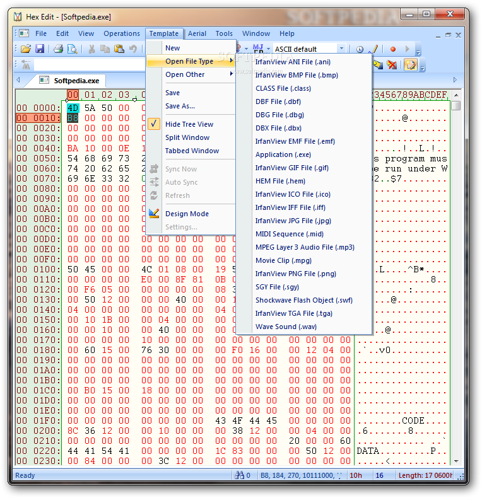Click the Hex Edit application title bar icon

click(18, 16)
